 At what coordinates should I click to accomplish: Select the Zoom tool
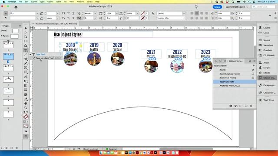tap(26, 108)
